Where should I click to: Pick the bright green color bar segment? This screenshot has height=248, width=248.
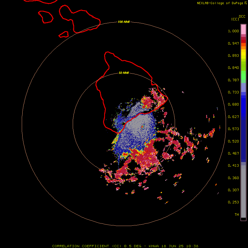[243, 75]
